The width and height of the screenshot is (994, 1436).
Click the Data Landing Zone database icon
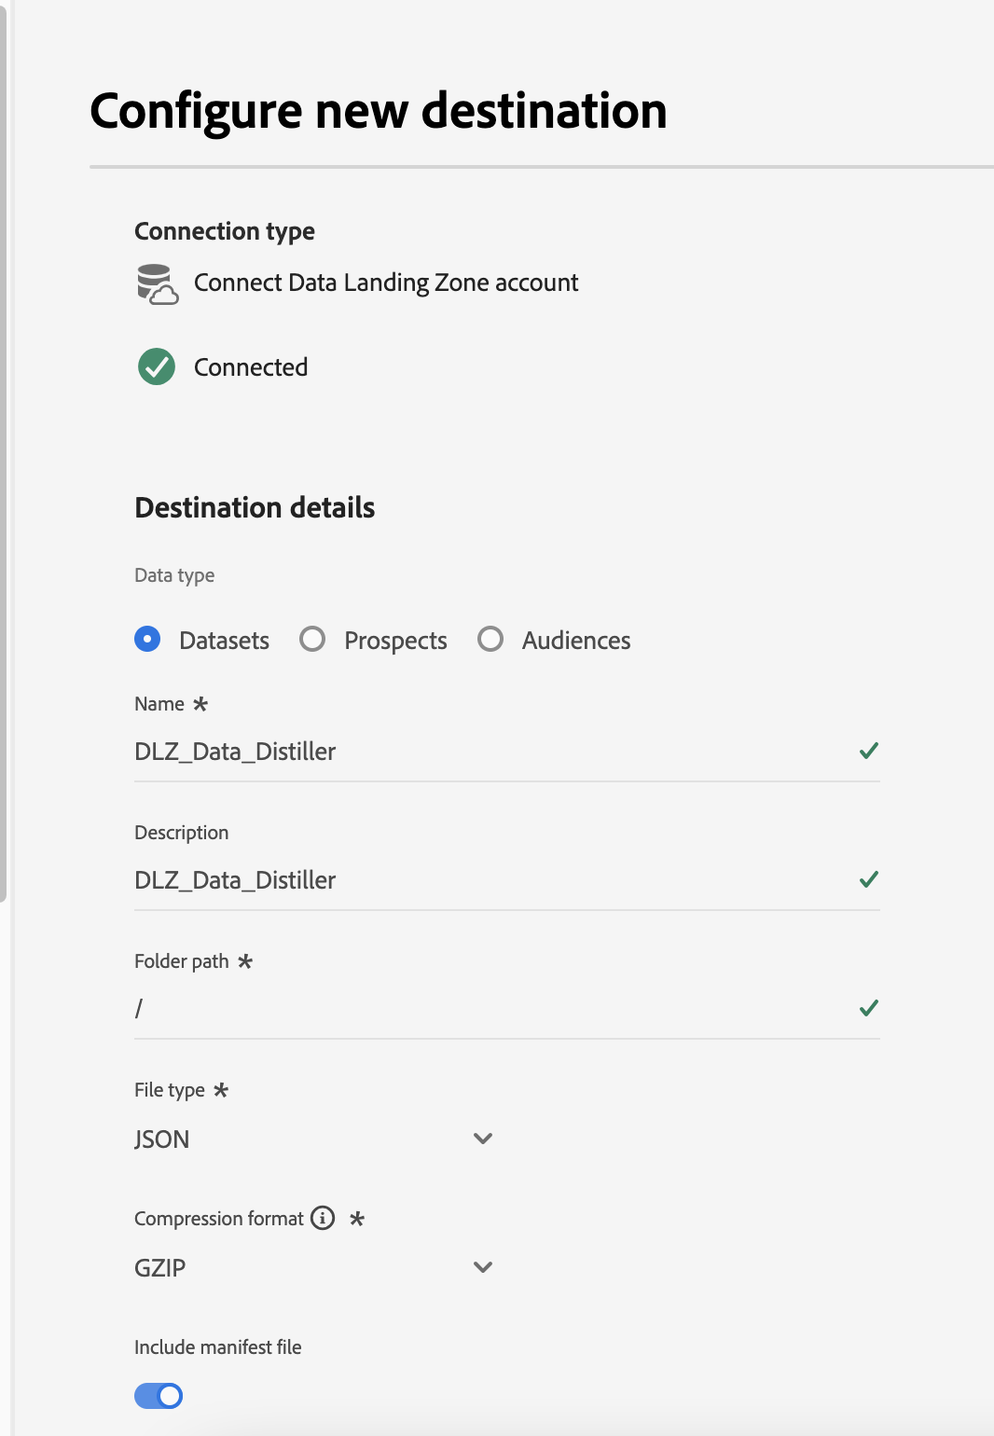tap(157, 283)
